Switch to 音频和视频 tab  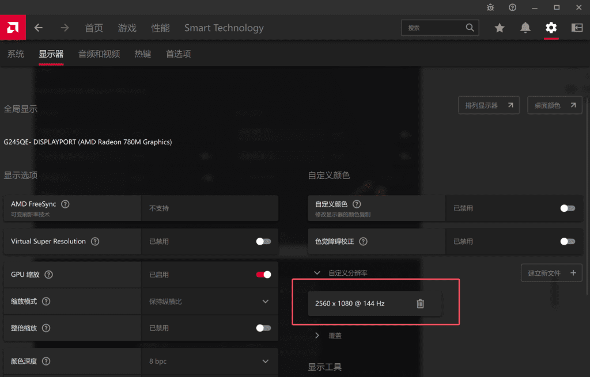(99, 54)
